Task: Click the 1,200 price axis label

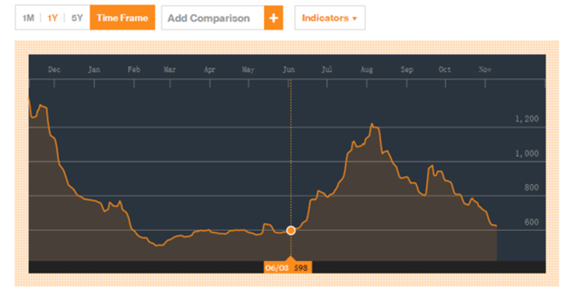Action: (x=527, y=119)
